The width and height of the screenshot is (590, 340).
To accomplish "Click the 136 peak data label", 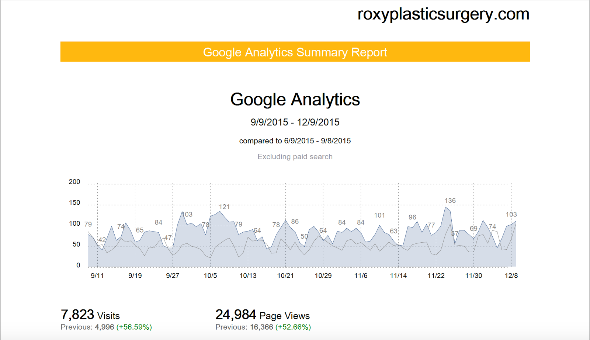I will [450, 201].
